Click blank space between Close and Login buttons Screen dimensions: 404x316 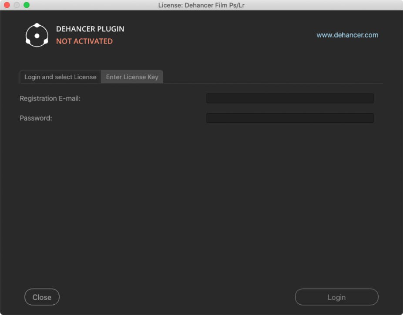pyautogui.click(x=174, y=297)
